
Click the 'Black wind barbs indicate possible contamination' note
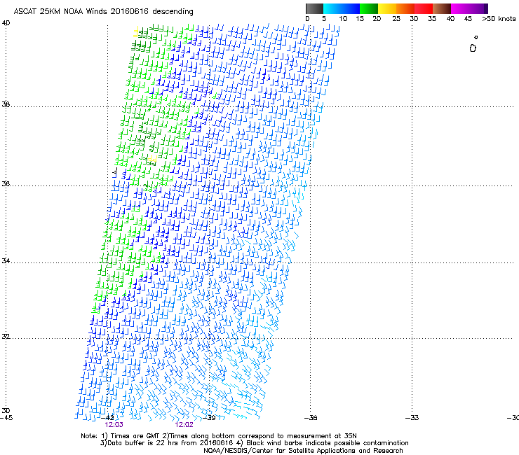(x=328, y=443)
